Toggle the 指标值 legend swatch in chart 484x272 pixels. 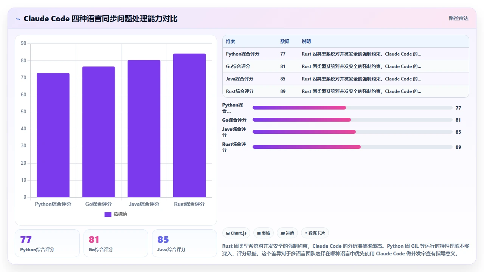(108, 214)
